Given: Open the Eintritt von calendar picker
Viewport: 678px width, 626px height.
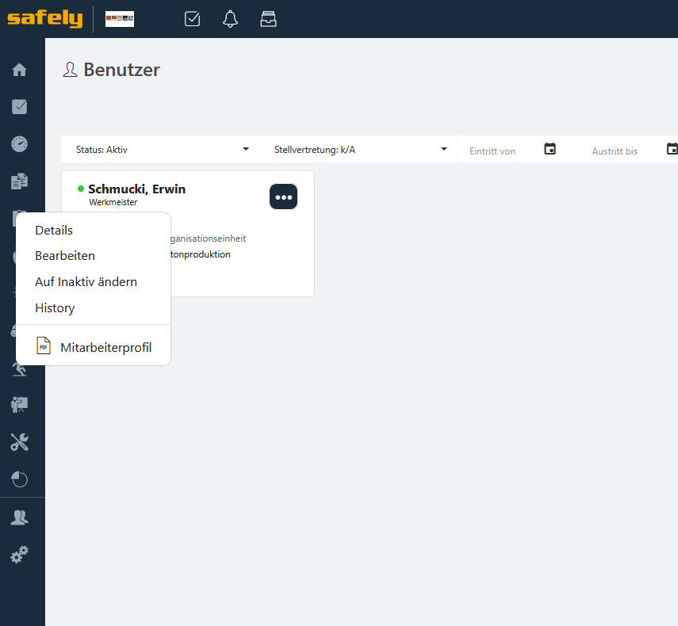Looking at the screenshot, I should [550, 149].
